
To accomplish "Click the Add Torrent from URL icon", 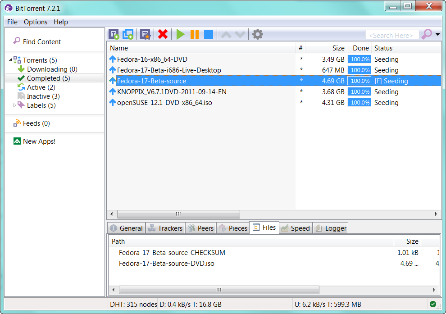I will coord(128,34).
